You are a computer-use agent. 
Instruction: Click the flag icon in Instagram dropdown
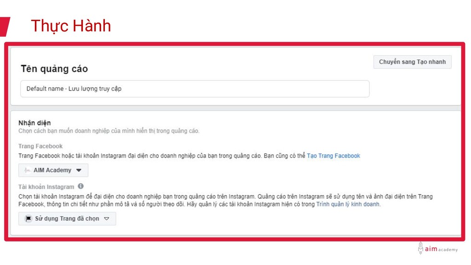coord(28,219)
